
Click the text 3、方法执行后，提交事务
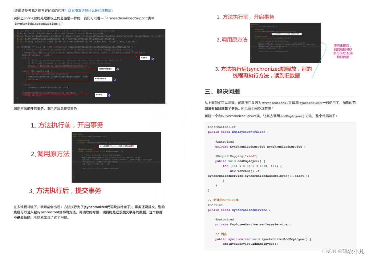[65, 191]
